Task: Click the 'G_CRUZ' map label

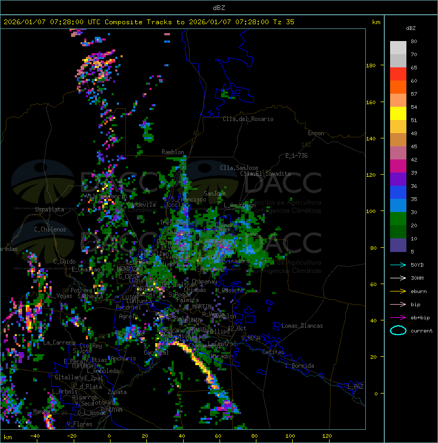Action: point(128,277)
